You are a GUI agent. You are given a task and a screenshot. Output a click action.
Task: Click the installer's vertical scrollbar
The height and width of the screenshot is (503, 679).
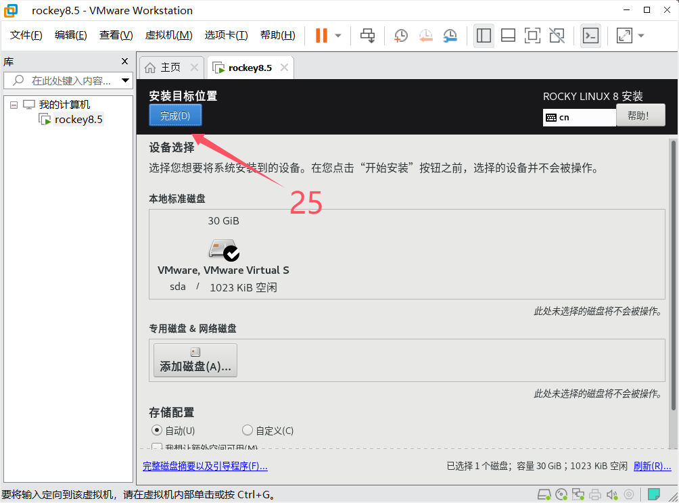point(673,270)
